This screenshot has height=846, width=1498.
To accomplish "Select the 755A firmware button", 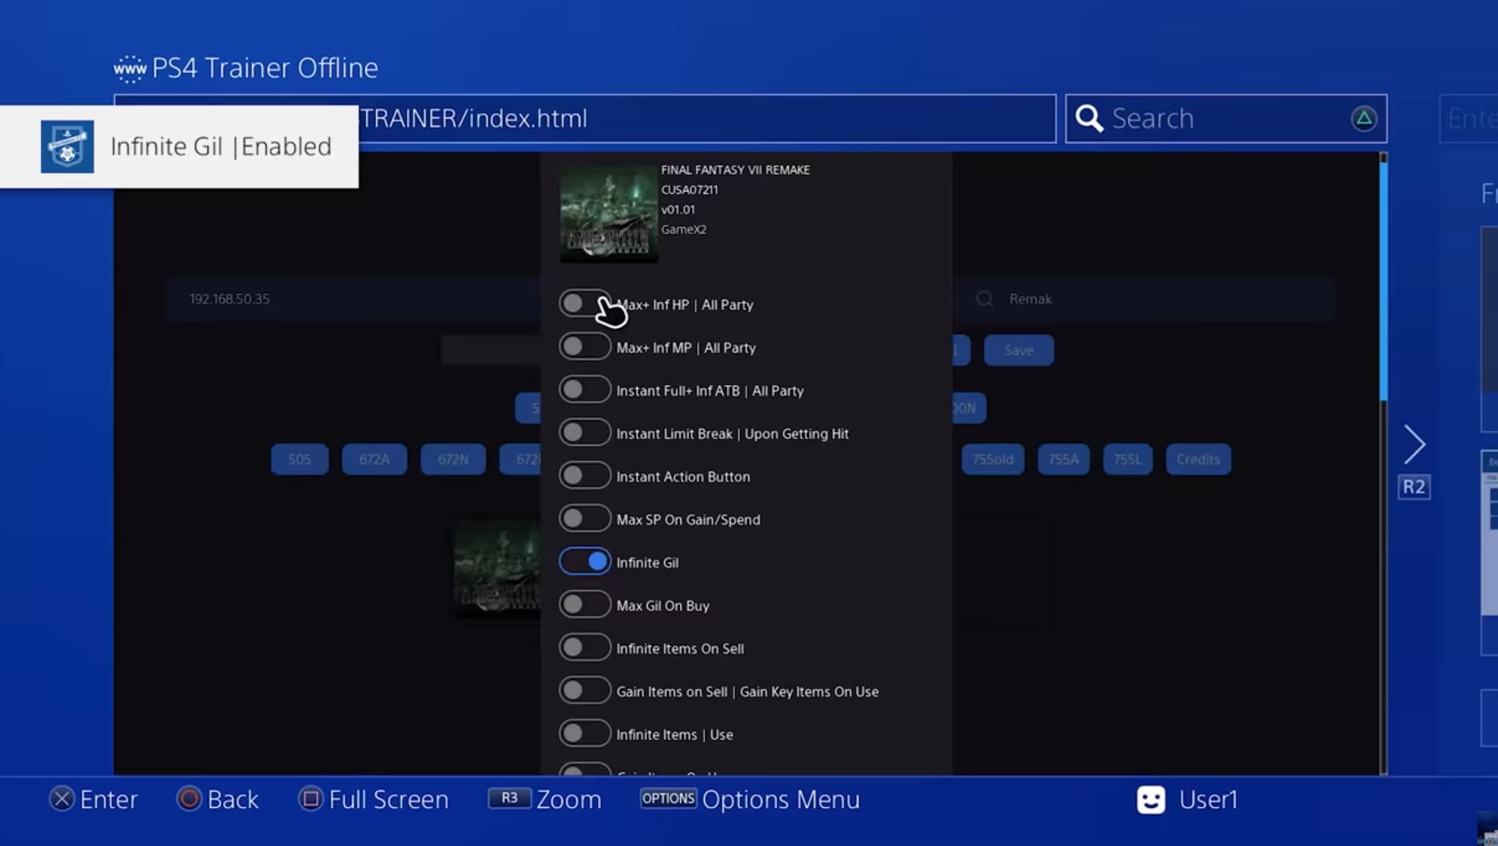I will (1063, 459).
